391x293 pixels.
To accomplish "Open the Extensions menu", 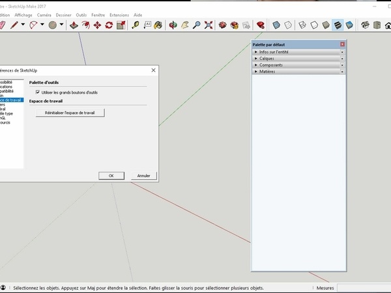I will tap(119, 14).
